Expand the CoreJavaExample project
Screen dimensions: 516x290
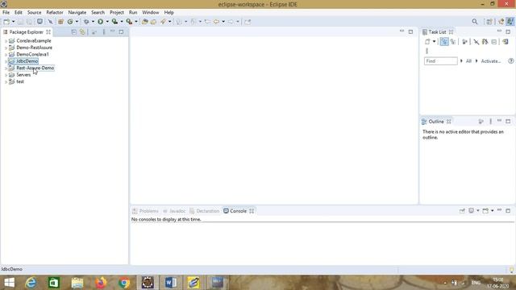pos(6,41)
